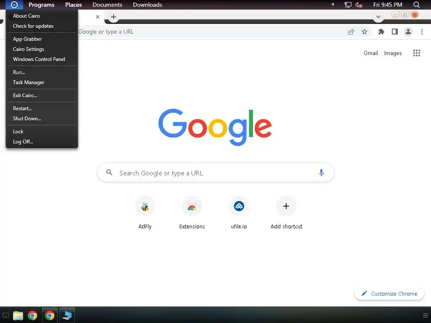This screenshot has height=323, width=431.
Task: Open the Chrome profile avatar
Action: (408, 32)
